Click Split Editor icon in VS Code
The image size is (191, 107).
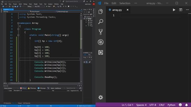181,10
